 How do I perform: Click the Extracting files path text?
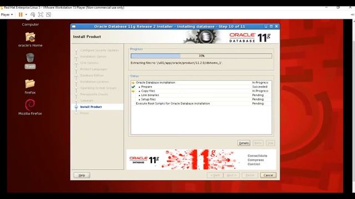click(176, 63)
